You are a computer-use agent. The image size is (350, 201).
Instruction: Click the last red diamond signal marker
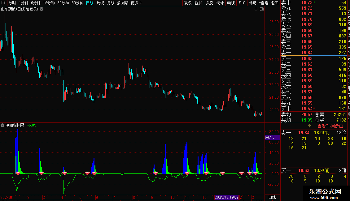point(256,173)
